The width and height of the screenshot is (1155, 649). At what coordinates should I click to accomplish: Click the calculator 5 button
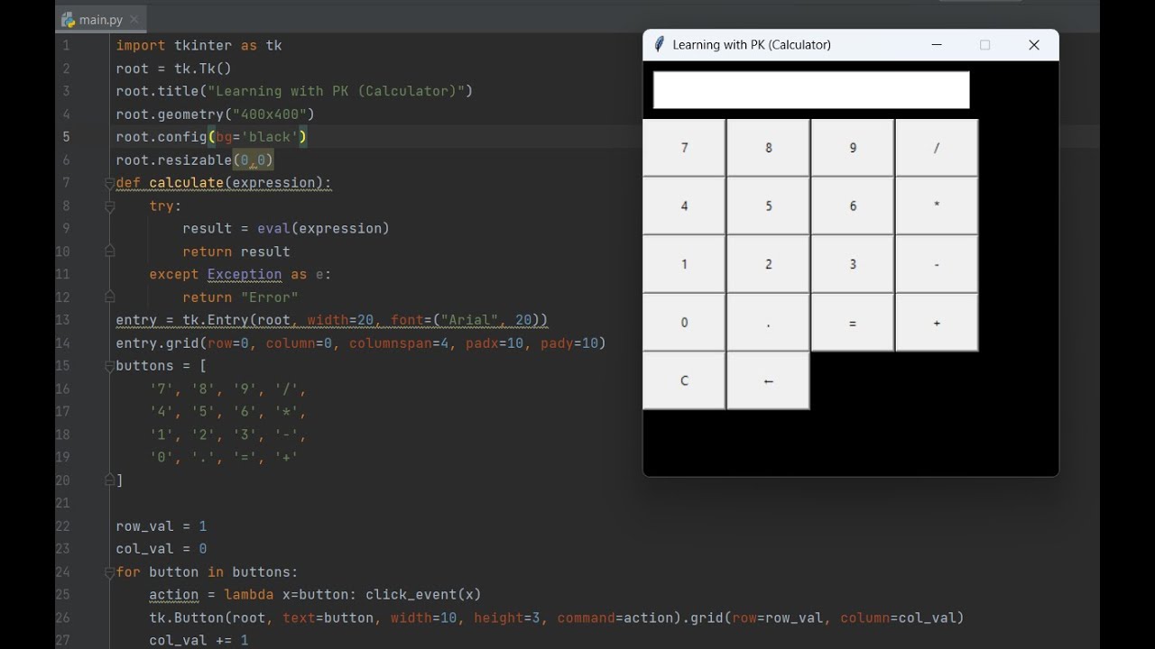768,206
